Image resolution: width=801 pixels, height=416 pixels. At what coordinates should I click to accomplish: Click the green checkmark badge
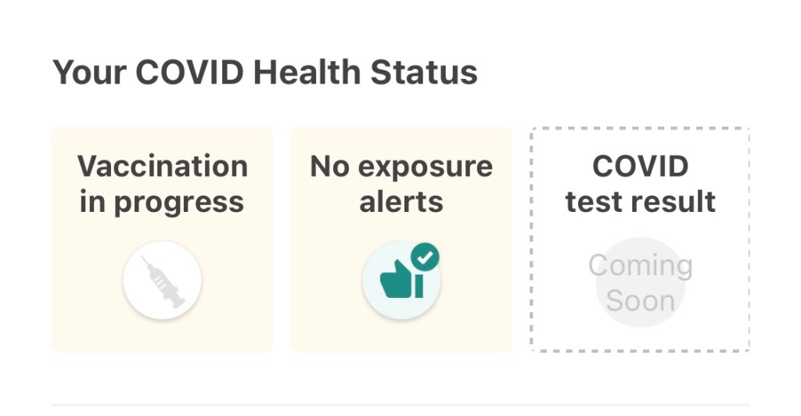point(425,256)
